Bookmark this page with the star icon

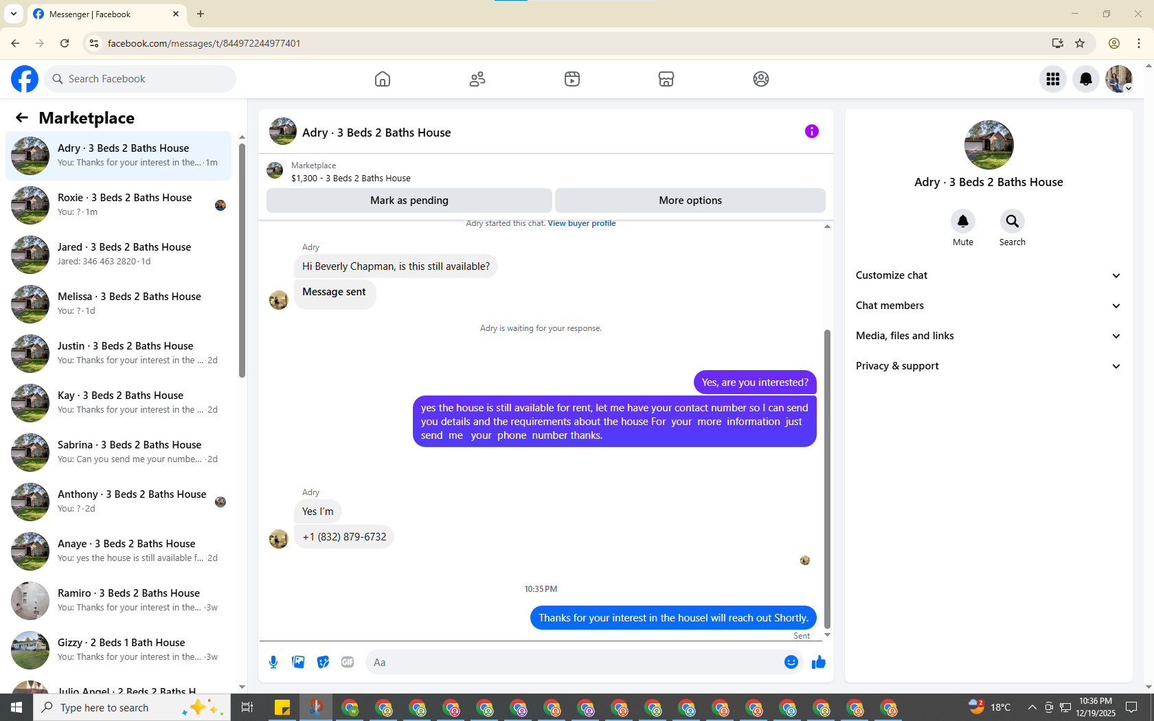1080,43
